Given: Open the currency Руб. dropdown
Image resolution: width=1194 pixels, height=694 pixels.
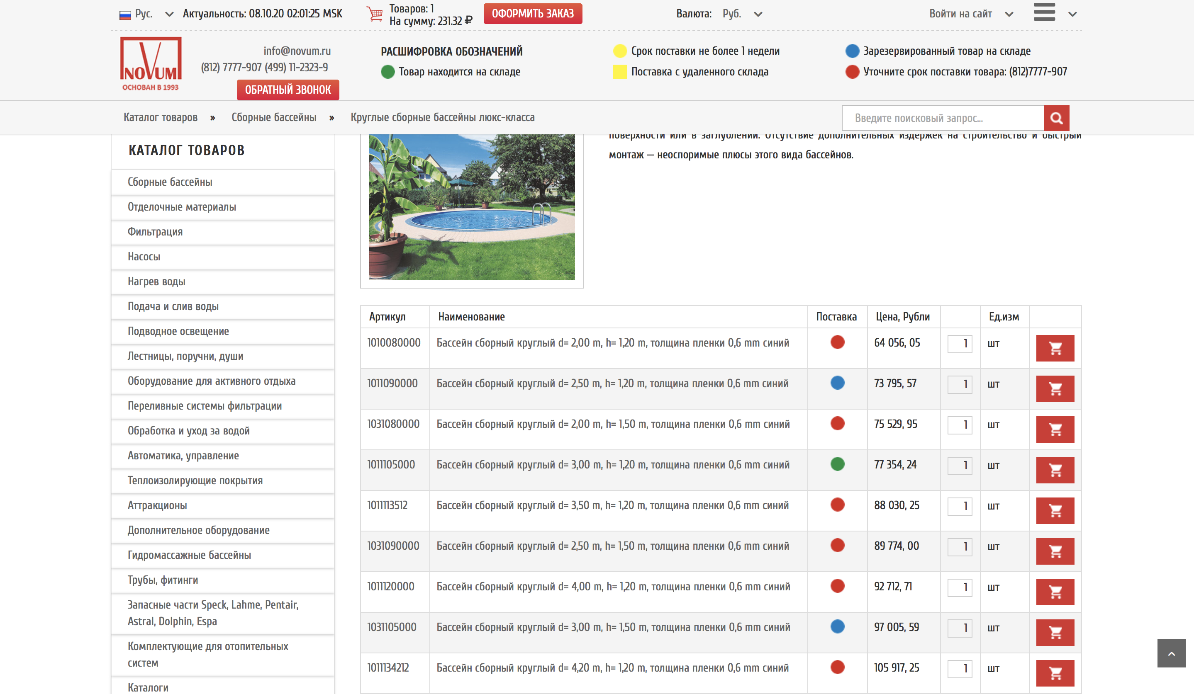Looking at the screenshot, I should tap(742, 14).
